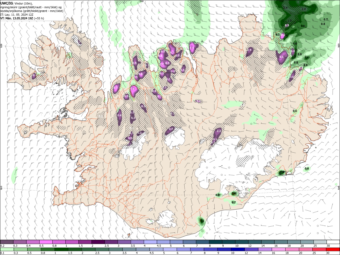This screenshot has height=255, width=340.
Task: Click the 'slydda/snjókoma' header line
Action: [x=32, y=11]
